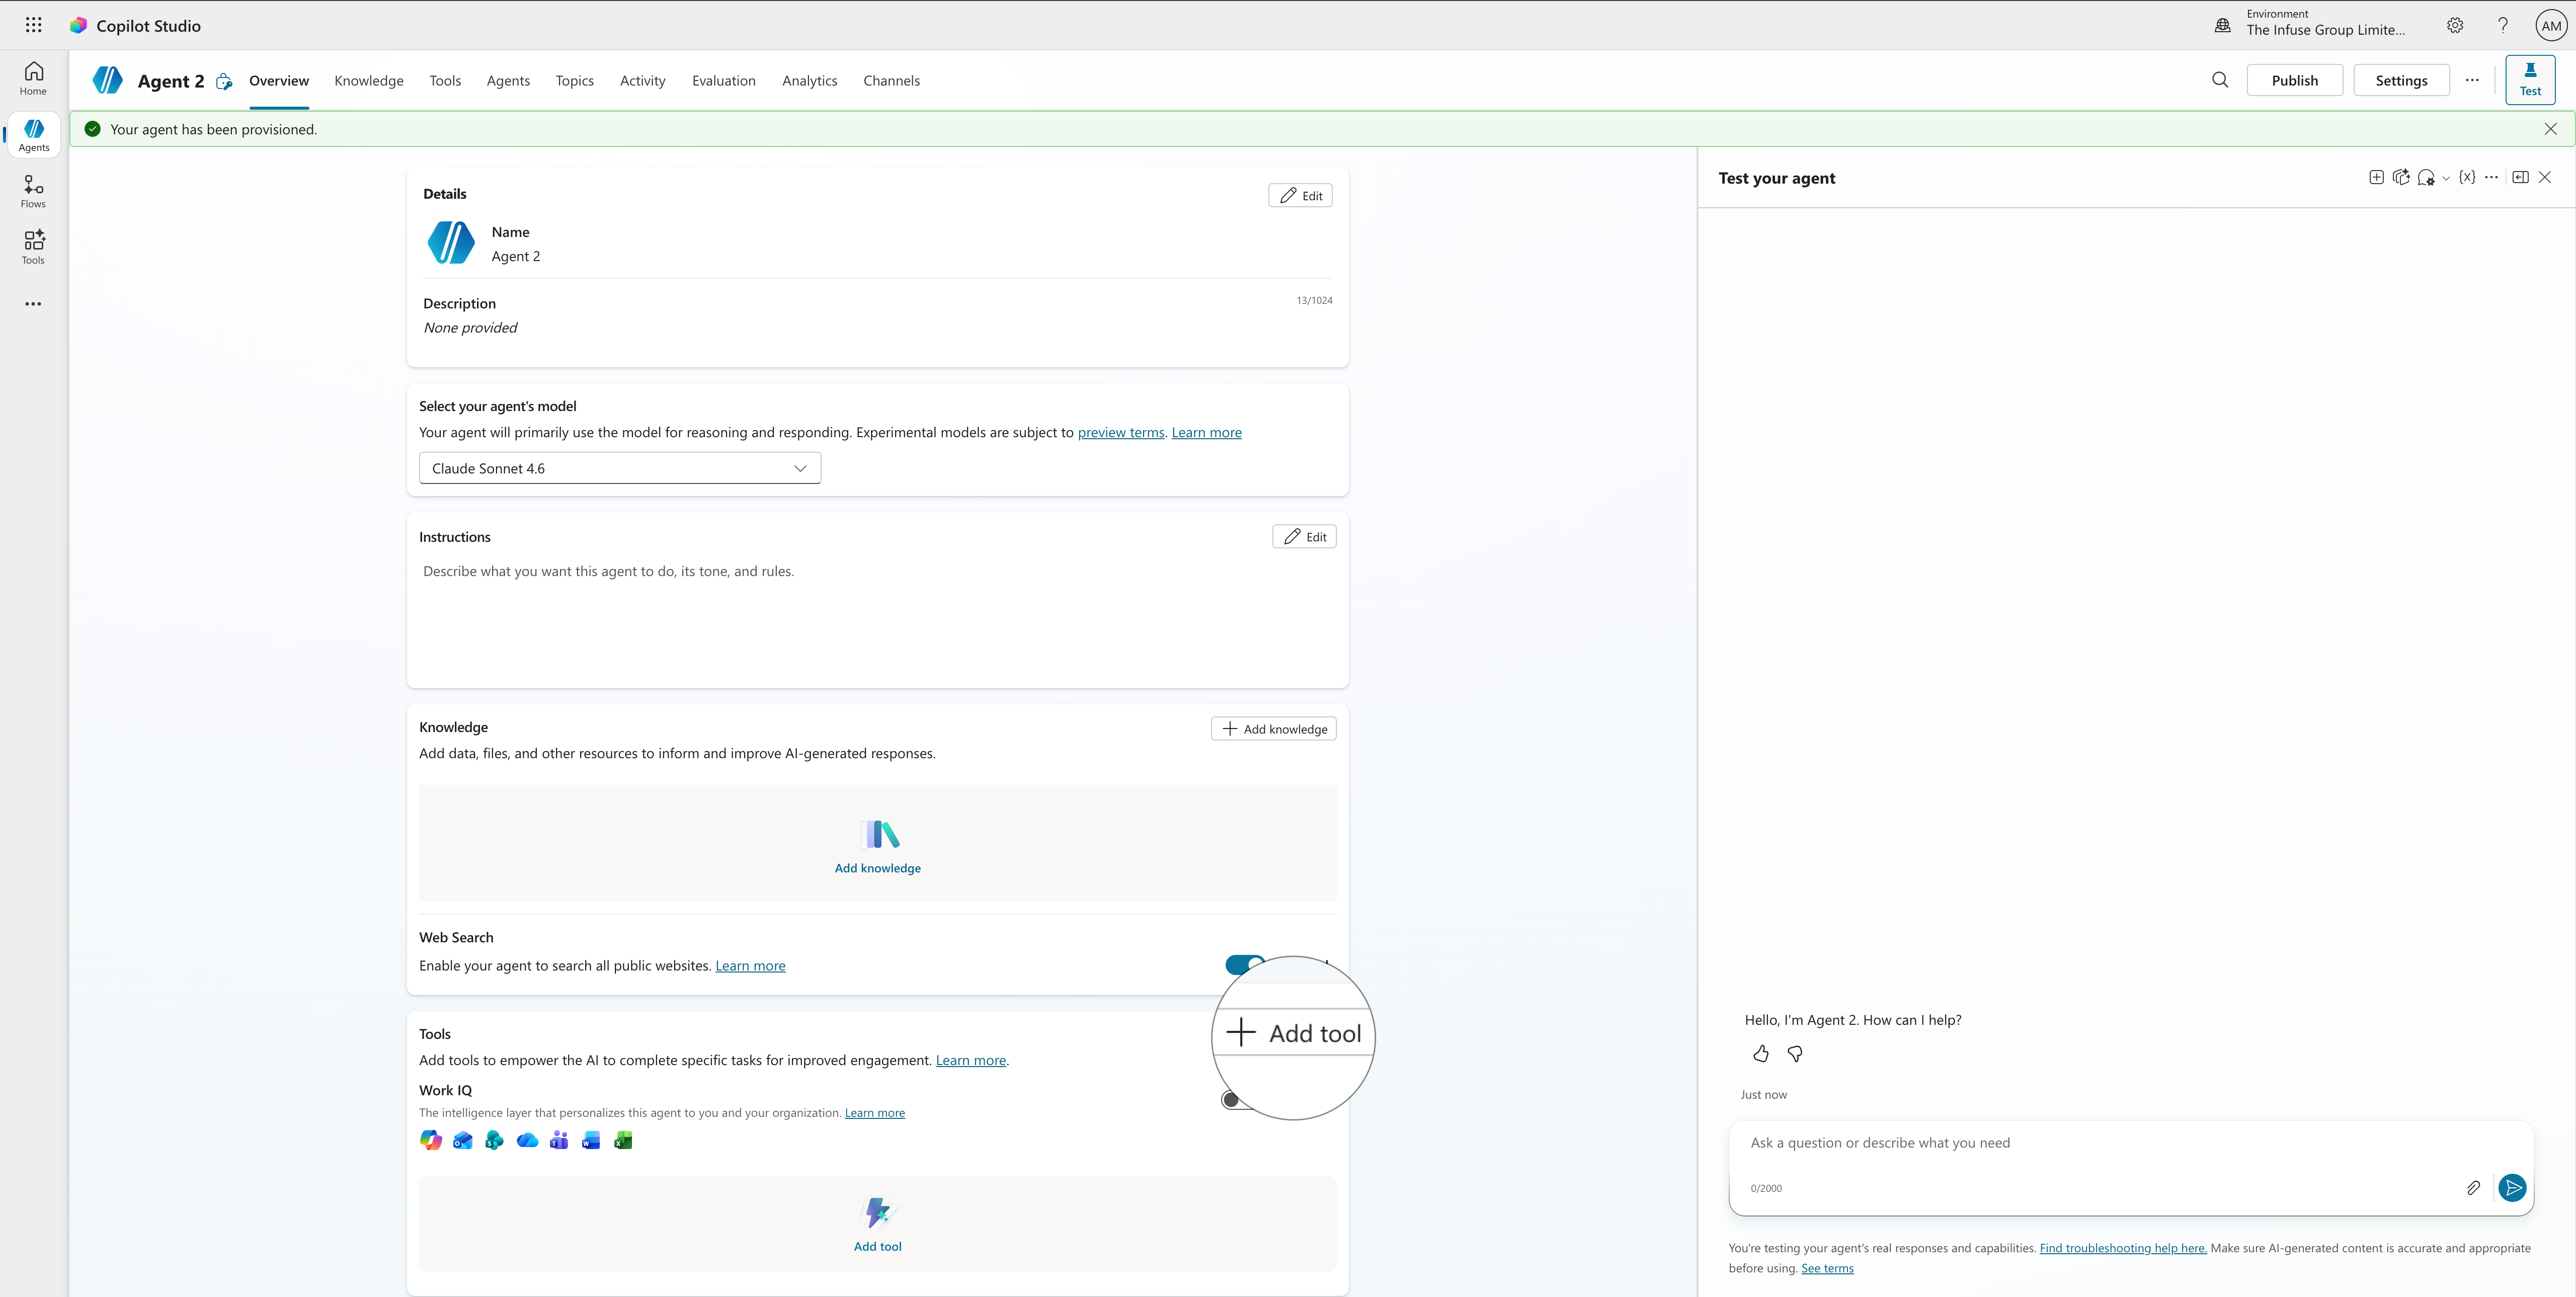Edit the Instructions section
Viewport: 2576px width, 1297px height.
[x=1304, y=537]
